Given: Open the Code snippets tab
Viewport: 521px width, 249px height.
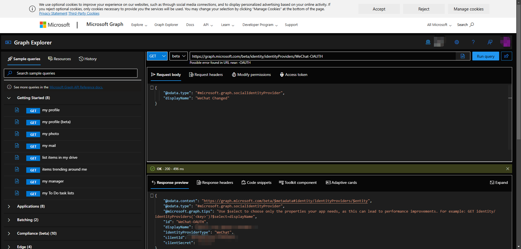Looking at the screenshot, I should pyautogui.click(x=256, y=182).
